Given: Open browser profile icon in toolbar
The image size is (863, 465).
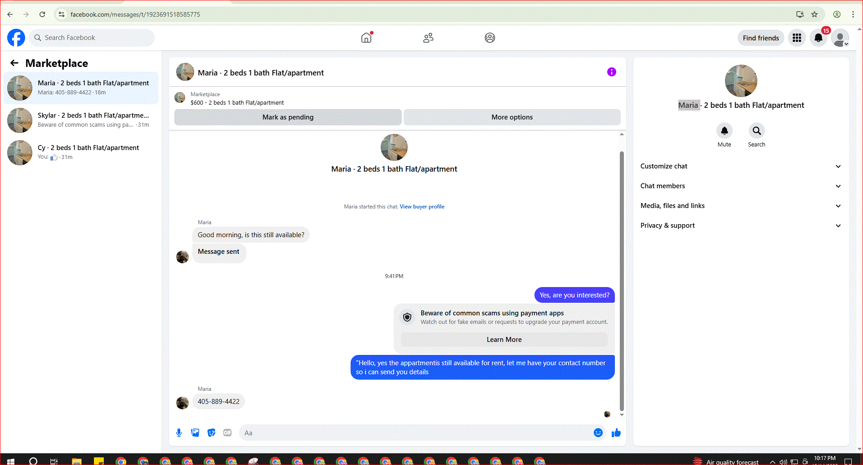Looking at the screenshot, I should tap(837, 14).
